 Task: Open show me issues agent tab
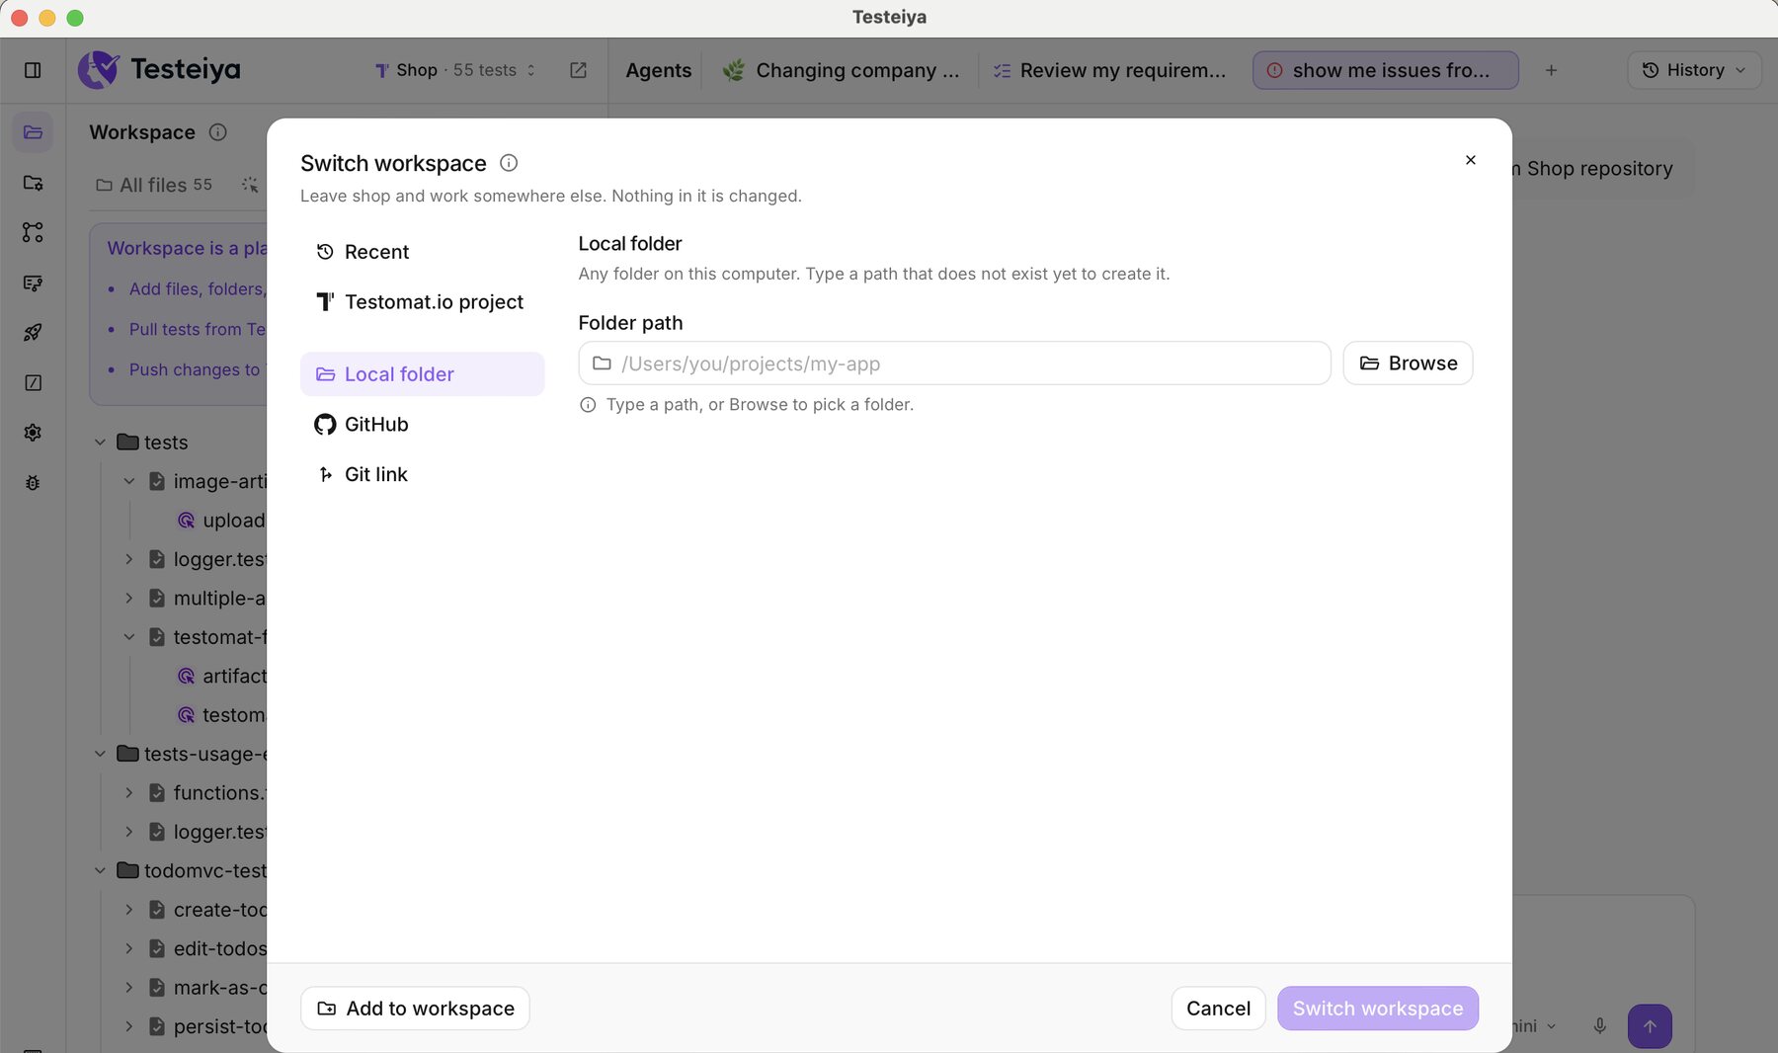(x=1385, y=70)
